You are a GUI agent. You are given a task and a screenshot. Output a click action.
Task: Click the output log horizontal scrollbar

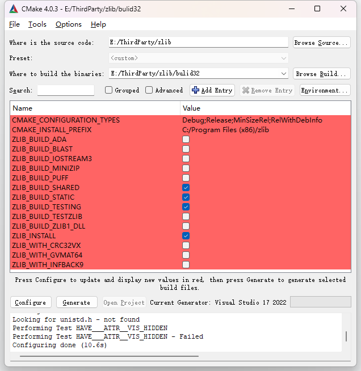tap(109, 356)
